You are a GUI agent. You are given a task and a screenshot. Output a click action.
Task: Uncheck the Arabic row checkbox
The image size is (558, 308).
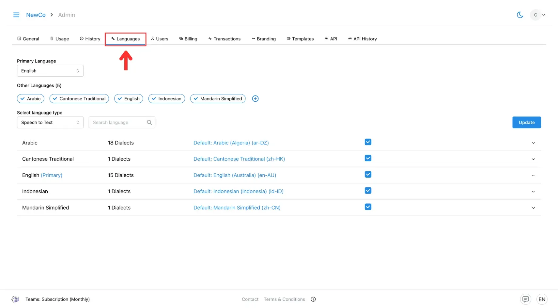coord(368,142)
